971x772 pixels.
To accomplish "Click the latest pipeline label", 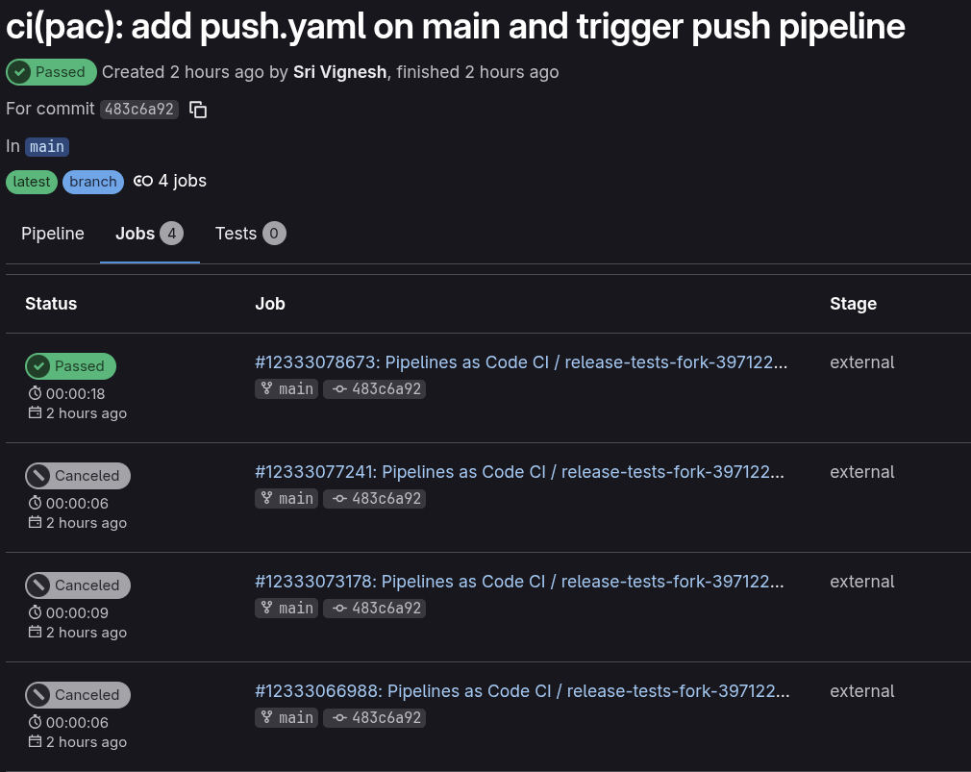I will pos(32,182).
